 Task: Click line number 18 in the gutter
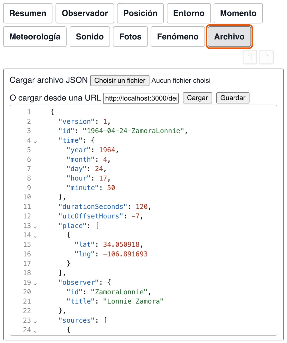[27, 273]
